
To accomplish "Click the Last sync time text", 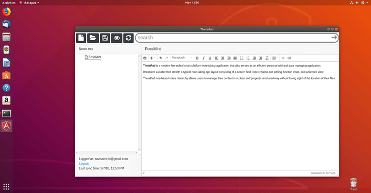I will 102,168.
